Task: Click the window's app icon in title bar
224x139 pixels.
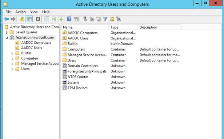Action: [x=5, y=4]
